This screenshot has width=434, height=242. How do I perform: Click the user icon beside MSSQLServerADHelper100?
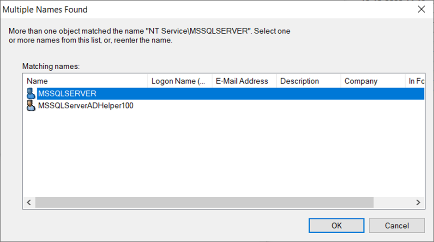click(x=31, y=105)
